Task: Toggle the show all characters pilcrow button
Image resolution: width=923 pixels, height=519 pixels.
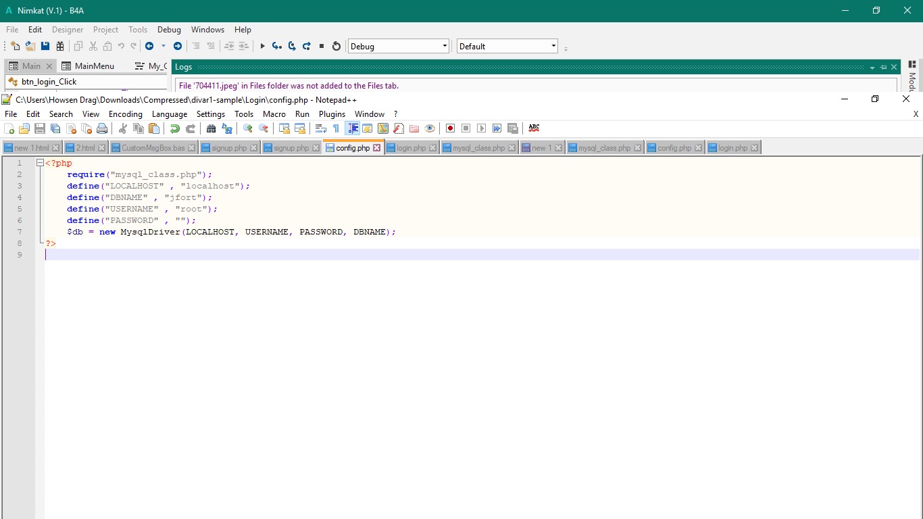Action: click(x=336, y=128)
